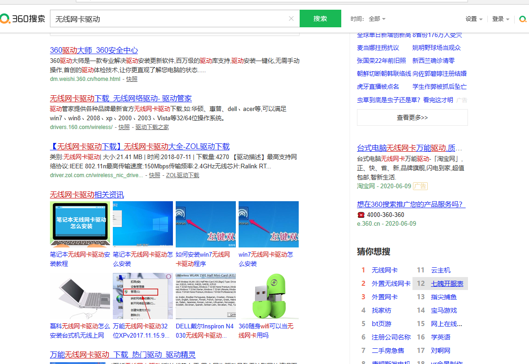Click the red phone icon next to 4000-360-360
The image size is (529, 364).
point(361,215)
